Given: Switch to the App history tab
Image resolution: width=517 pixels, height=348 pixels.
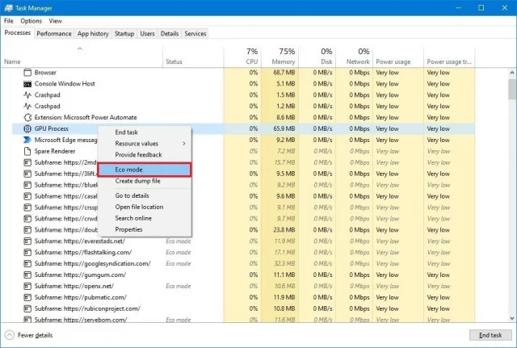Looking at the screenshot, I should [93, 34].
